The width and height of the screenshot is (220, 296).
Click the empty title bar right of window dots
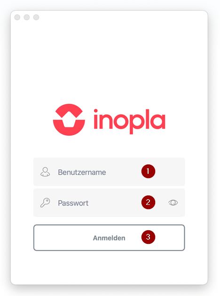(123, 17)
